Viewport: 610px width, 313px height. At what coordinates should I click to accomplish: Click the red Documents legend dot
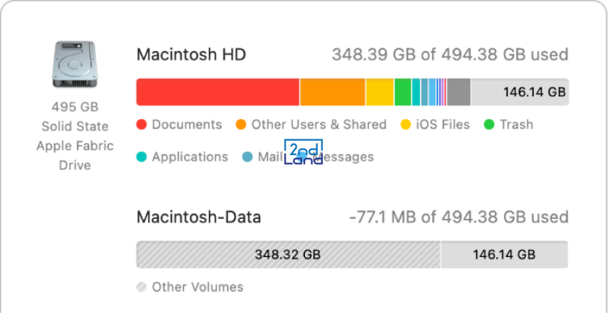[x=141, y=125]
